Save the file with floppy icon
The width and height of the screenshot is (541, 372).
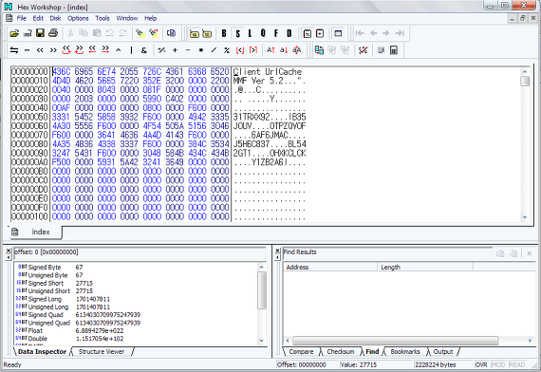coord(41,33)
